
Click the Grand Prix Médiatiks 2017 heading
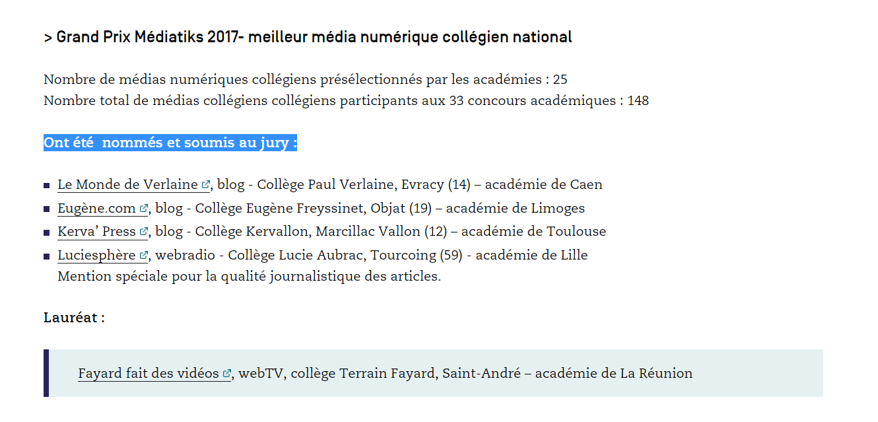point(308,37)
